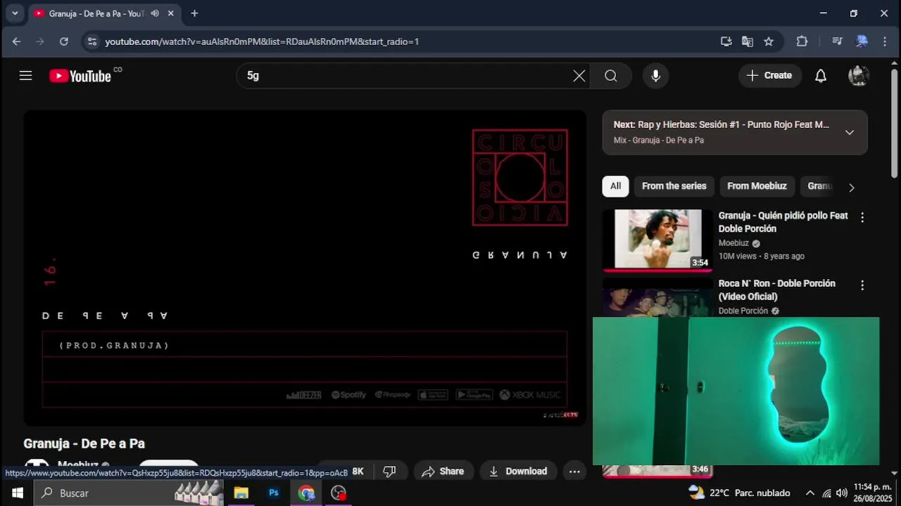Download the video
The height and width of the screenshot is (506, 901).
518,472
